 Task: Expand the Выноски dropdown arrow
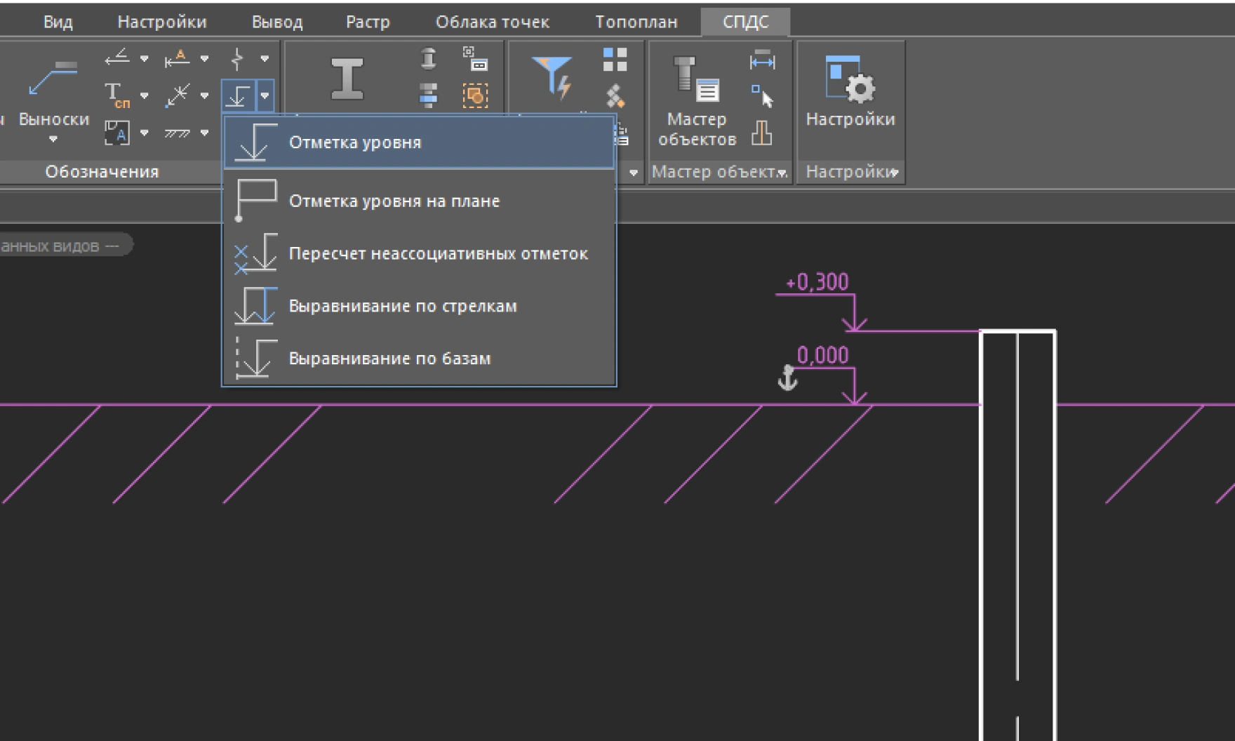pyautogui.click(x=53, y=139)
